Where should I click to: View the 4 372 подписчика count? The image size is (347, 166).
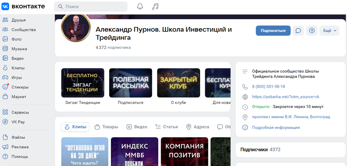coord(113,48)
